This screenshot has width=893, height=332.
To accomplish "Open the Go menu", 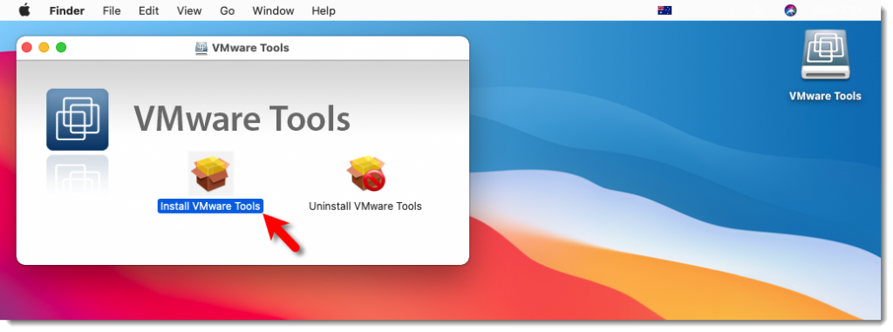I will [228, 10].
